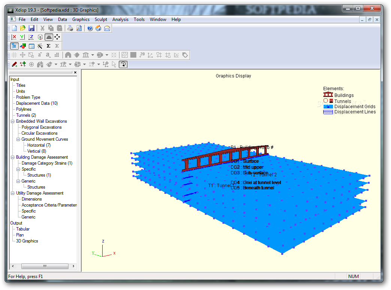Open the Tools menu
391x290 pixels.
point(139,19)
